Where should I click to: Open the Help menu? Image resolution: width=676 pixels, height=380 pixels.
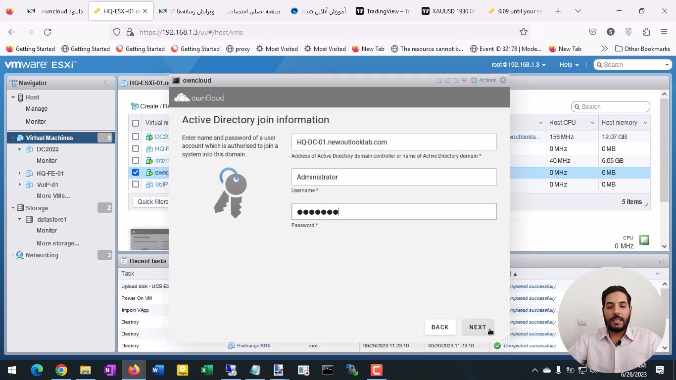coord(569,65)
